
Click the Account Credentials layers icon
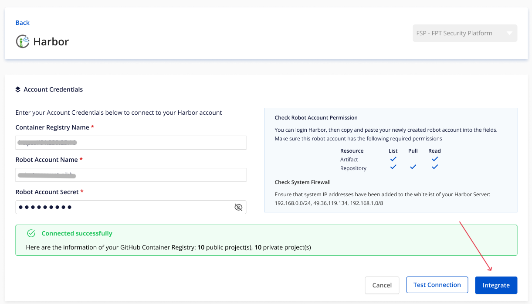coord(18,89)
